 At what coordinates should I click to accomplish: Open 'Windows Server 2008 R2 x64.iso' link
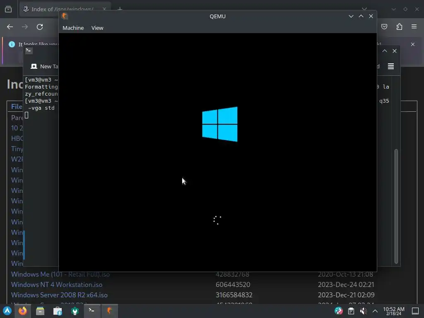pos(59,295)
